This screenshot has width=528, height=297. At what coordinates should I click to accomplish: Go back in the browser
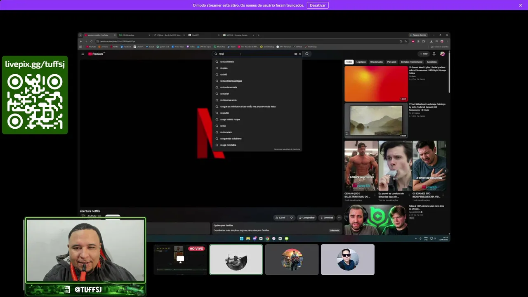[81, 41]
